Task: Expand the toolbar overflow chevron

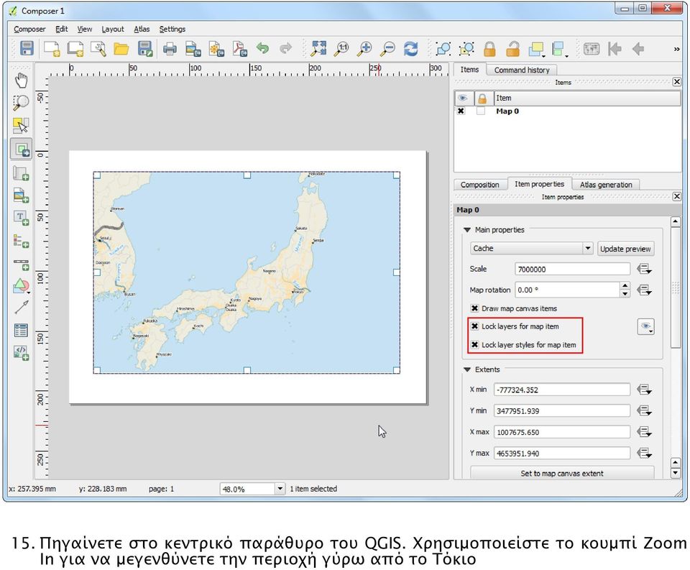Action: [676, 49]
